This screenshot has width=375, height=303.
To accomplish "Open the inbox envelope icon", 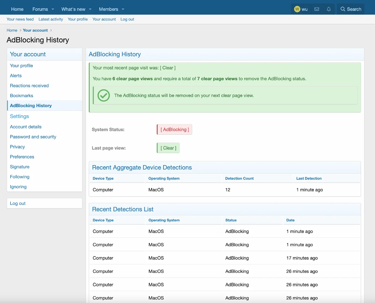I will pos(317,9).
